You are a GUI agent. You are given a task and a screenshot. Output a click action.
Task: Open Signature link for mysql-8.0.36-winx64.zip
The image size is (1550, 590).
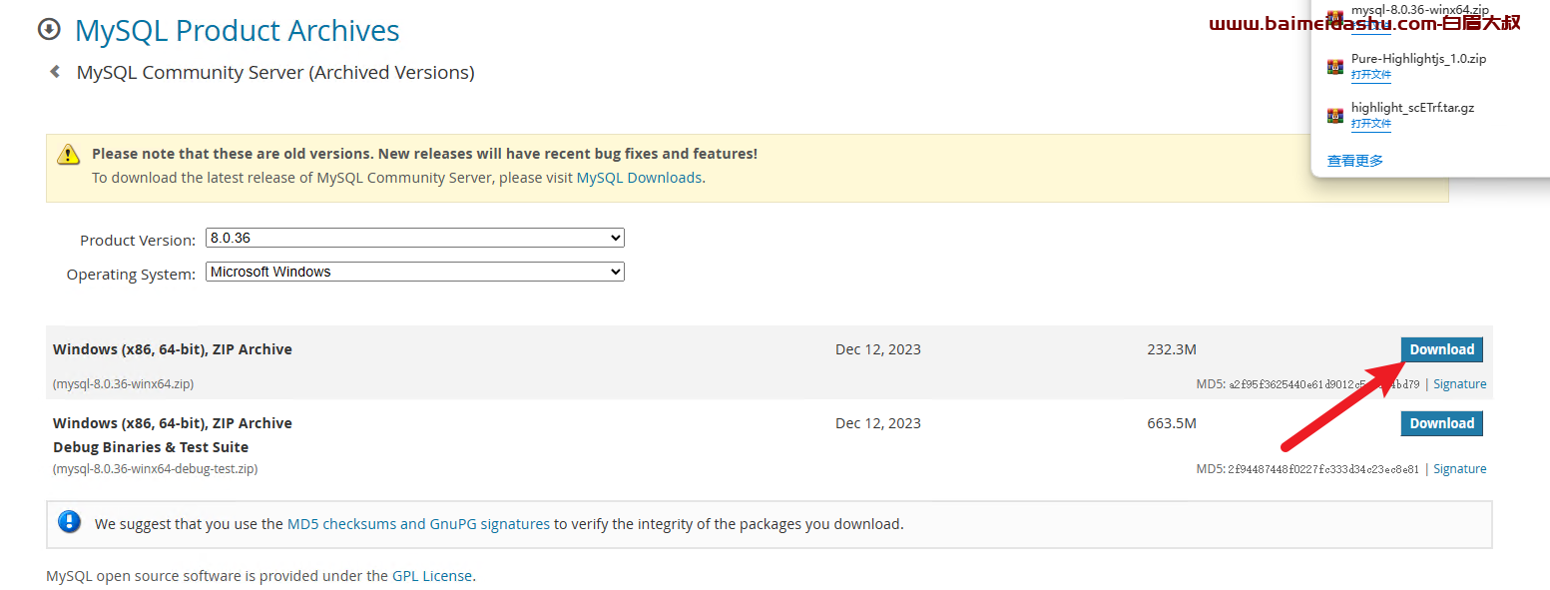pos(1459,384)
